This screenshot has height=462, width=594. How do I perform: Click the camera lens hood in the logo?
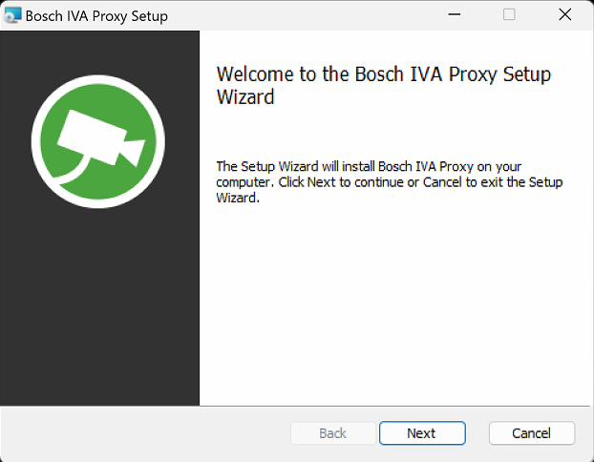(x=134, y=150)
